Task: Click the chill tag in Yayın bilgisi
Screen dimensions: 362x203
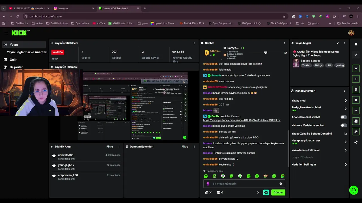Action: click(329, 65)
